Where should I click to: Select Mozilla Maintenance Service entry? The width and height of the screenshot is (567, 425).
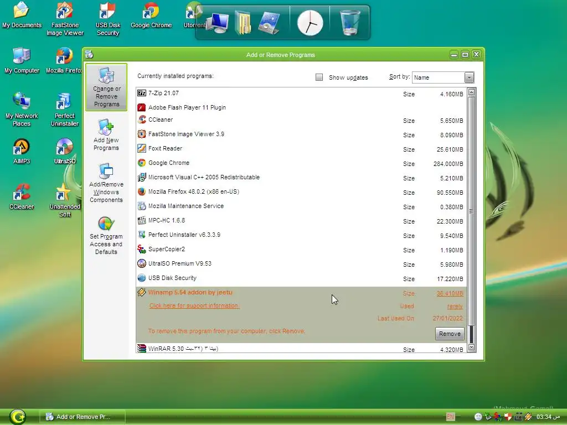pos(301,206)
